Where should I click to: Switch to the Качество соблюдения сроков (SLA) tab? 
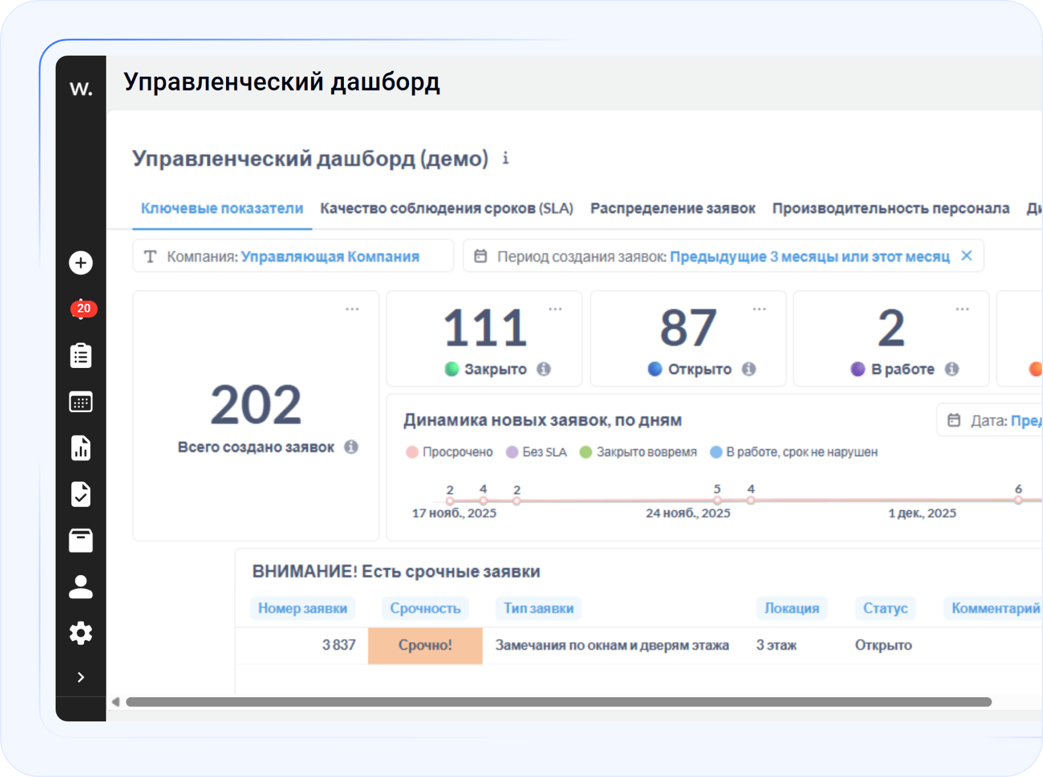[x=447, y=208]
